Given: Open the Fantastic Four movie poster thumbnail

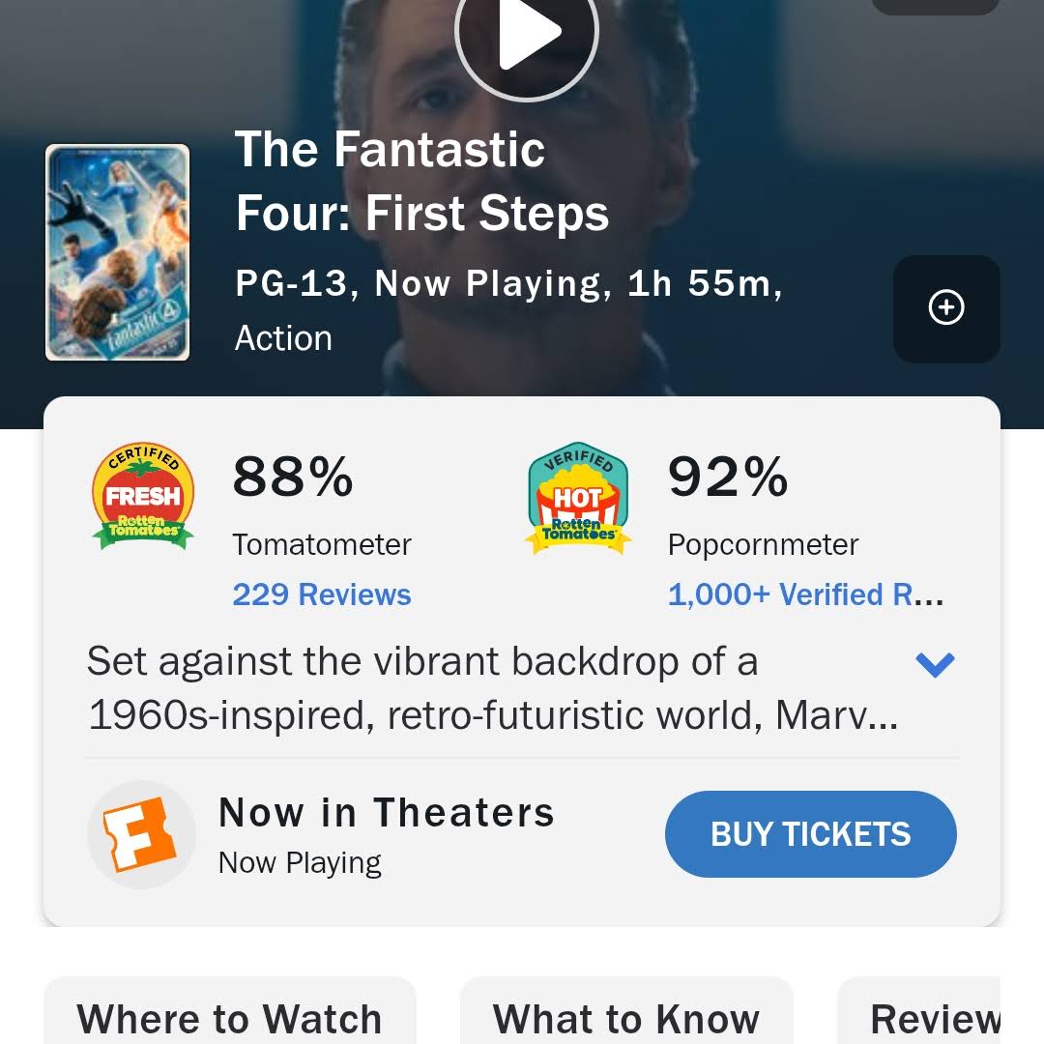Looking at the screenshot, I should pyautogui.click(x=117, y=252).
